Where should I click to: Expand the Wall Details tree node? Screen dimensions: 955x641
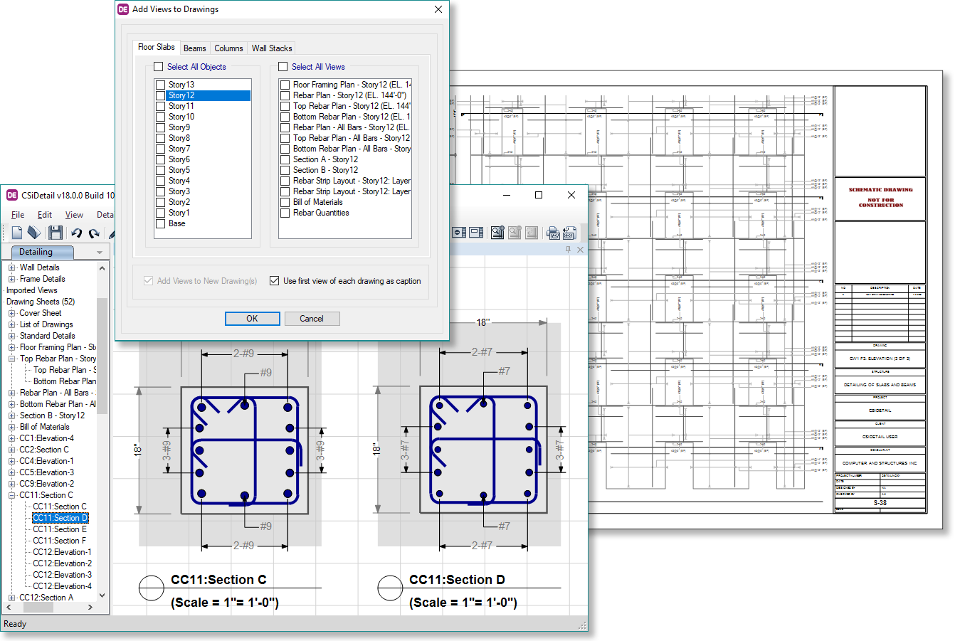12,267
